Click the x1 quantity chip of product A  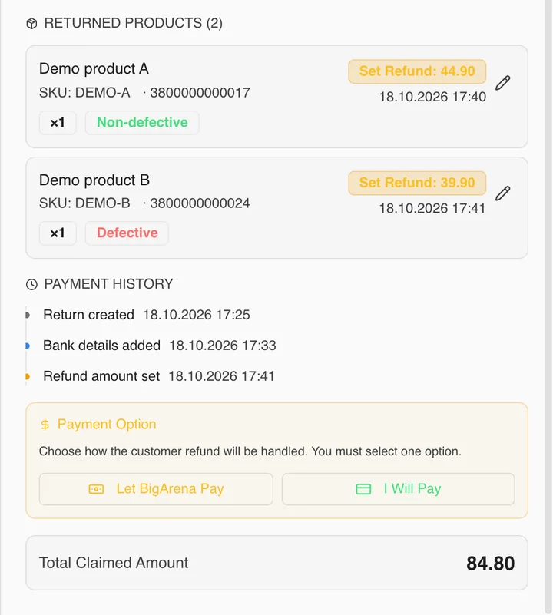(58, 123)
